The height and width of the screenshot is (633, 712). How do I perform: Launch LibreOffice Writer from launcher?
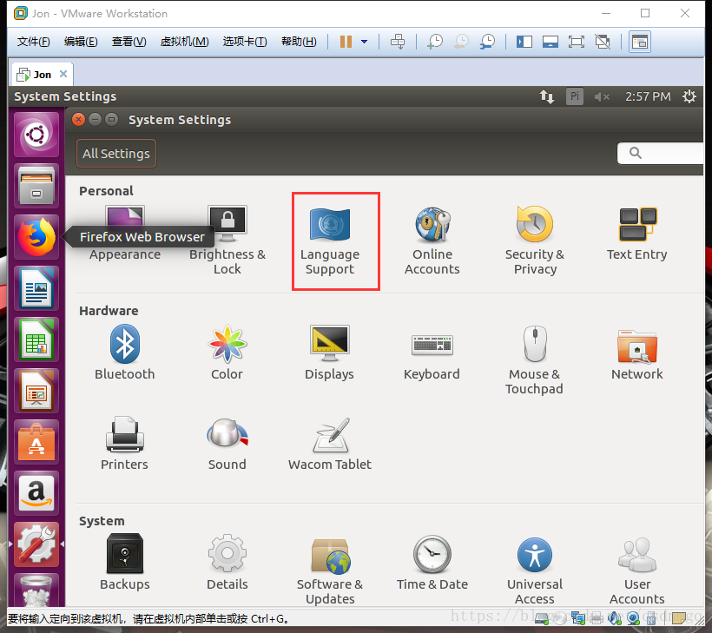[x=36, y=288]
